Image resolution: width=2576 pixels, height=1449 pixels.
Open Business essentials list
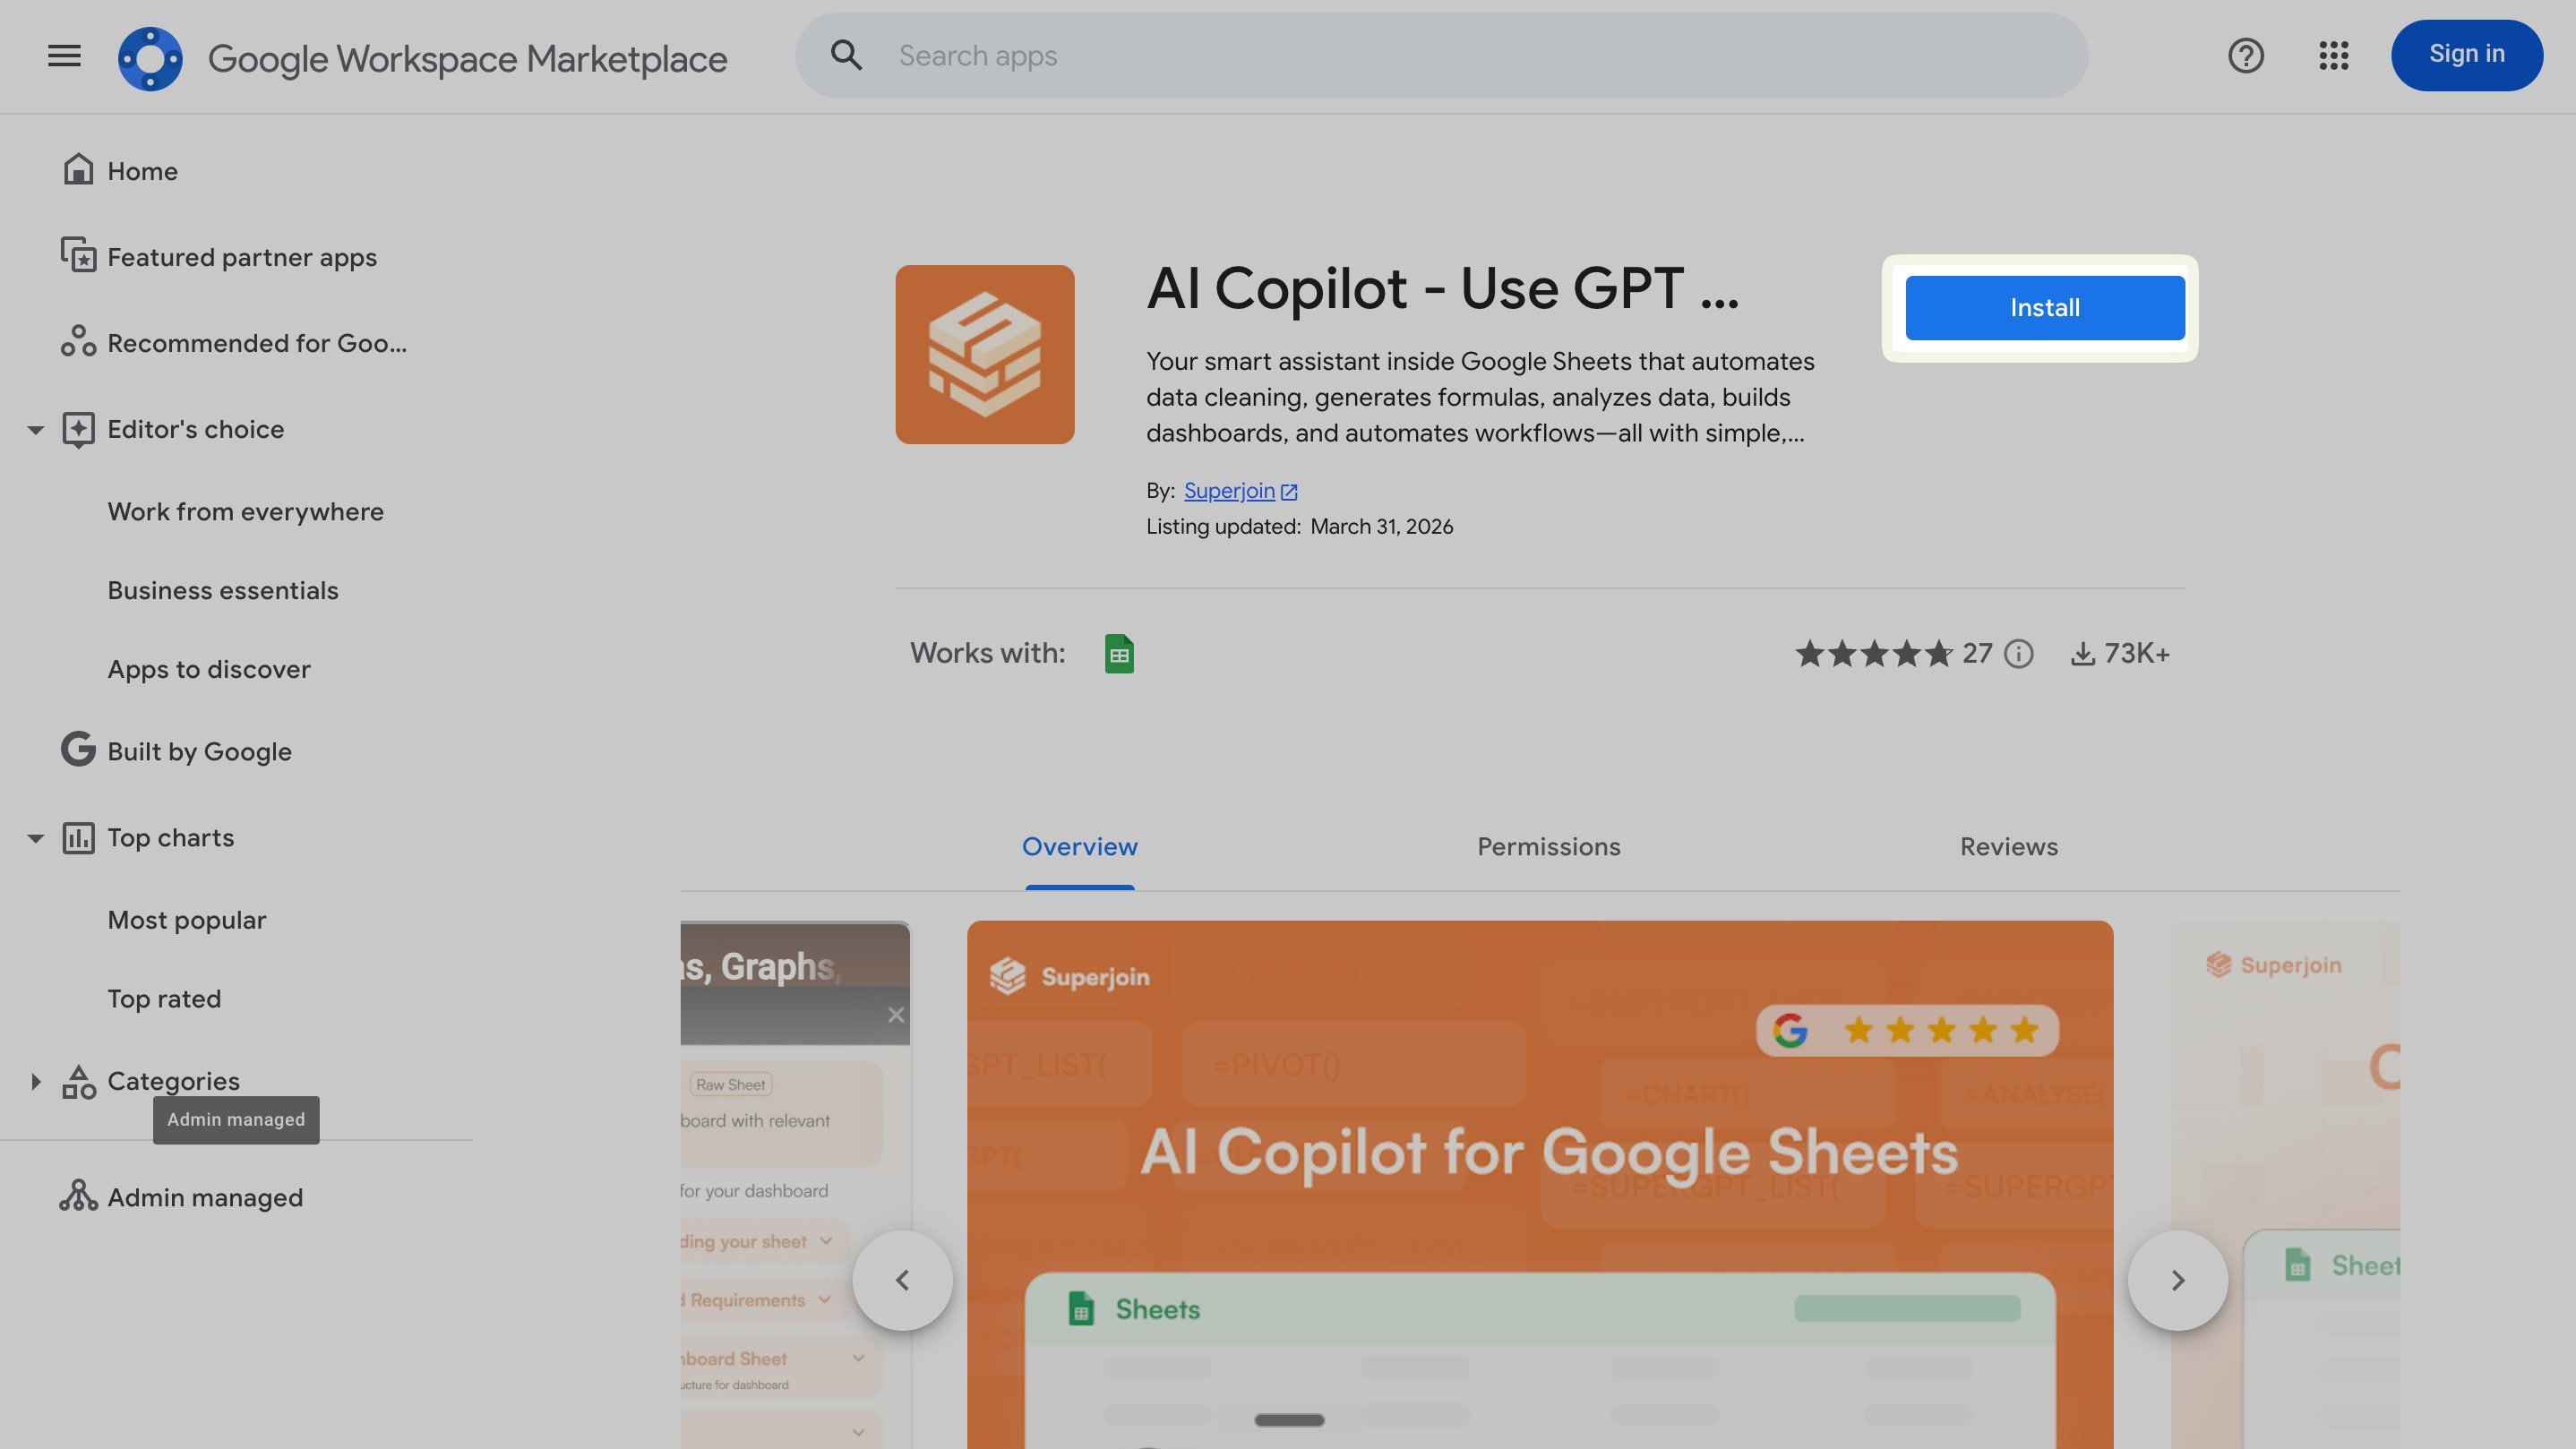click(223, 591)
